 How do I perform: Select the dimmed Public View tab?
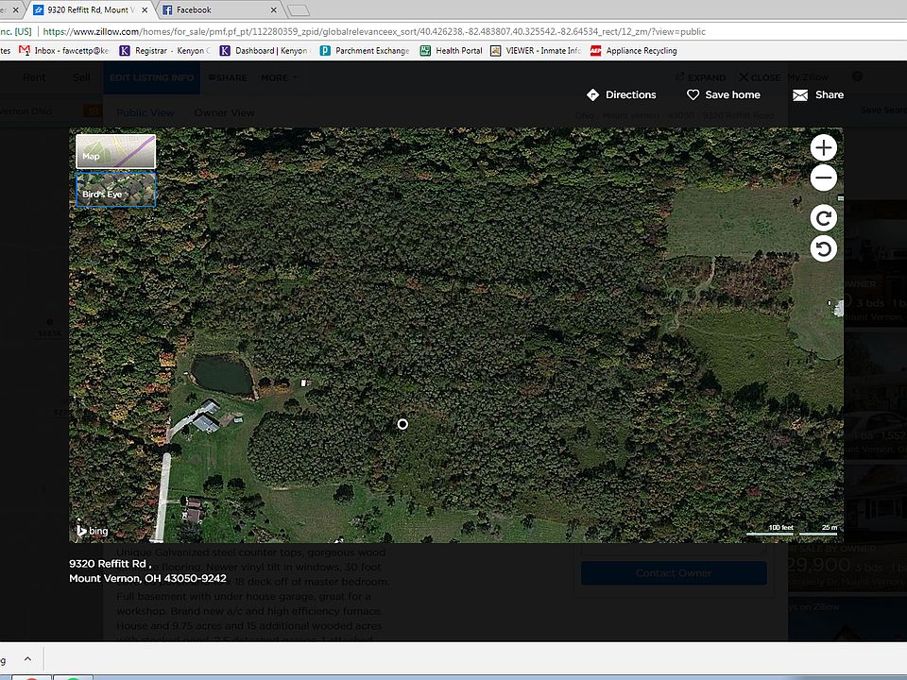(145, 112)
